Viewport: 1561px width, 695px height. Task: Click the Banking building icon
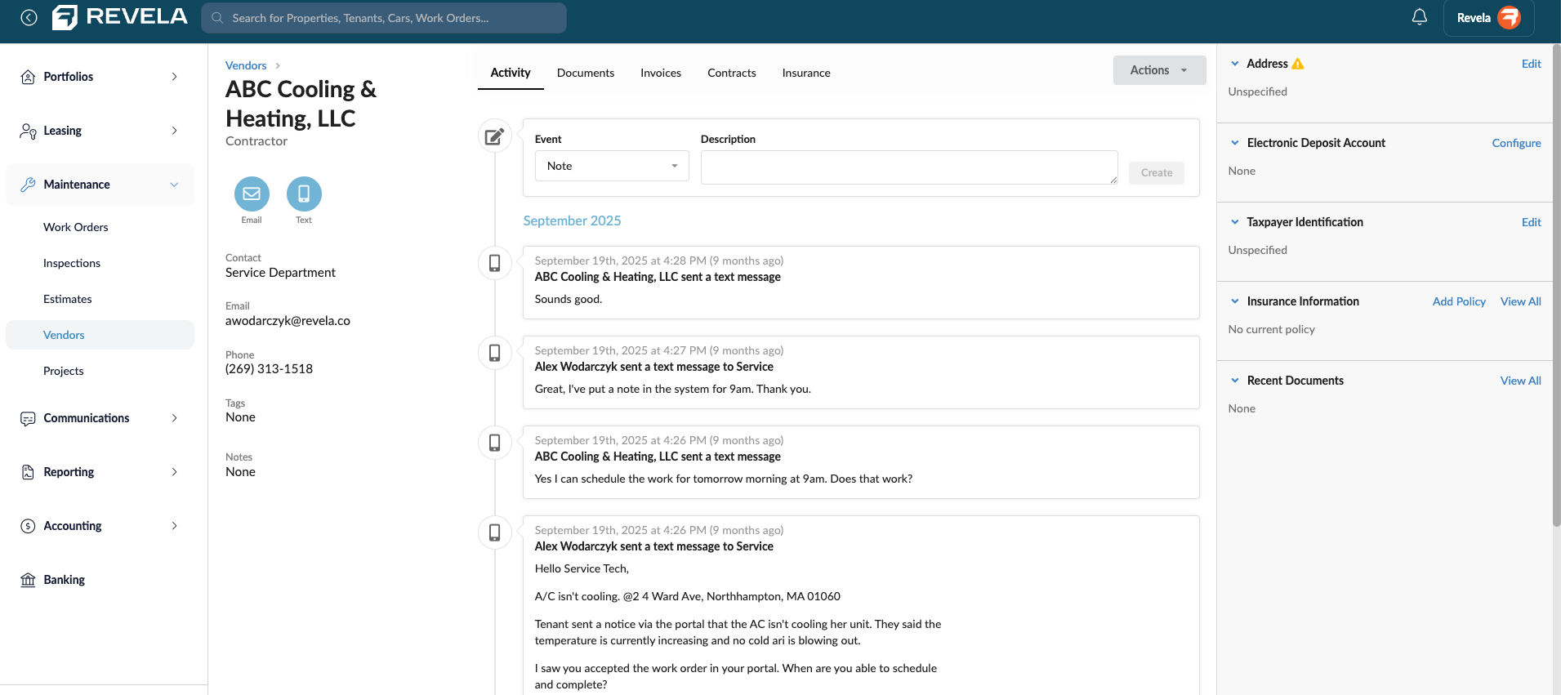[x=28, y=580]
